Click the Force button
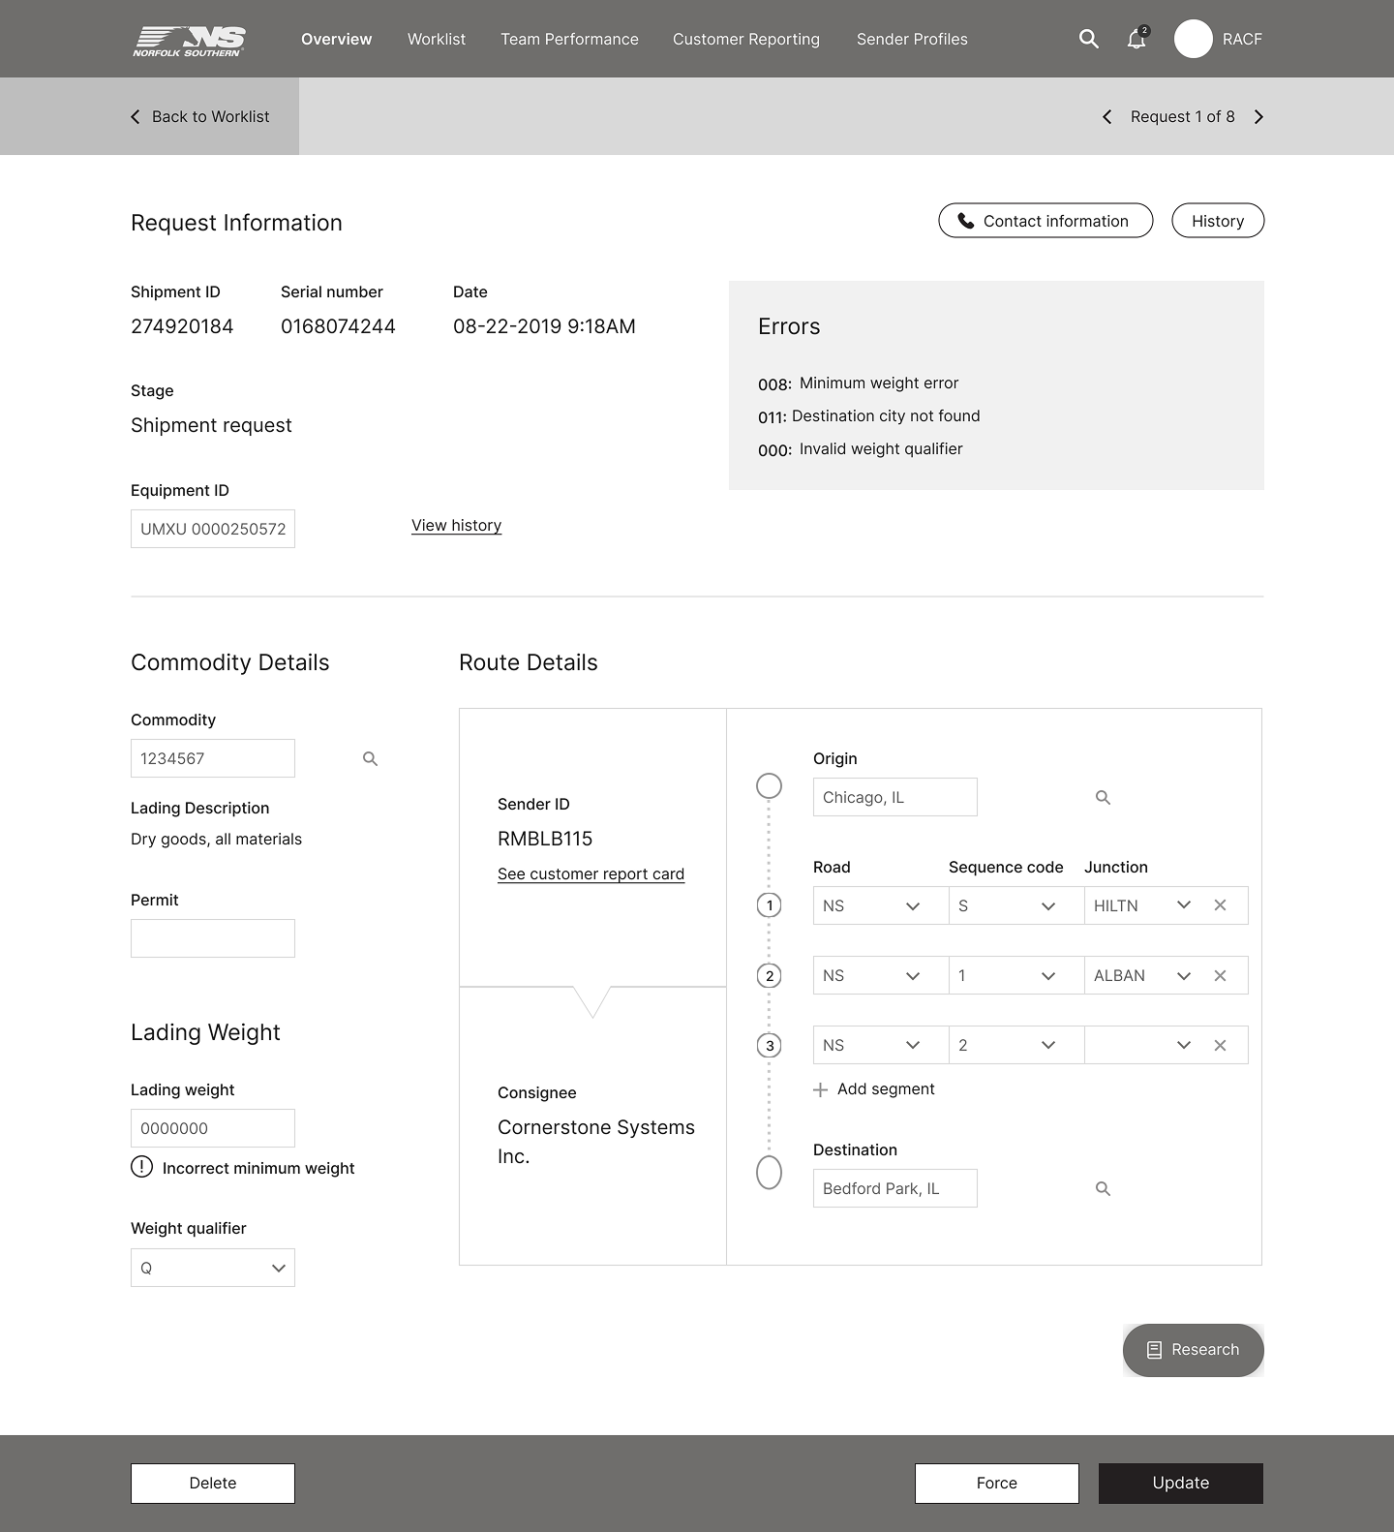Image resolution: width=1394 pixels, height=1532 pixels. click(997, 1483)
